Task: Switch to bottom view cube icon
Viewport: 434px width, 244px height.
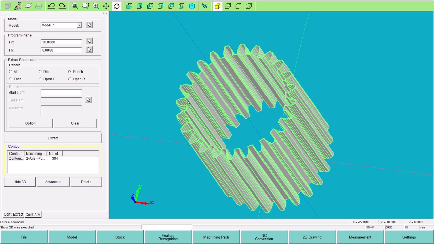Action: point(182,6)
